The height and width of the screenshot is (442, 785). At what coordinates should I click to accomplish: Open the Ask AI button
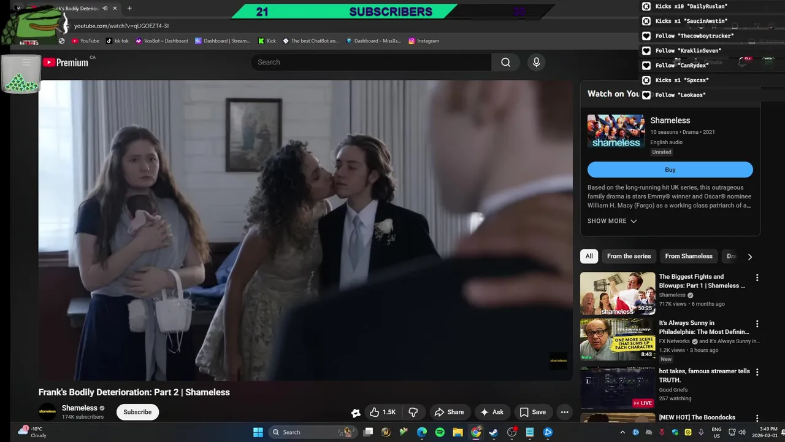[x=492, y=412]
